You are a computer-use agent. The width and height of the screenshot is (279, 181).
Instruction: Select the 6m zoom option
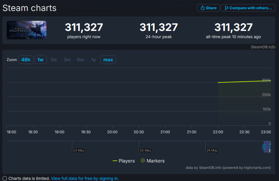(80, 60)
